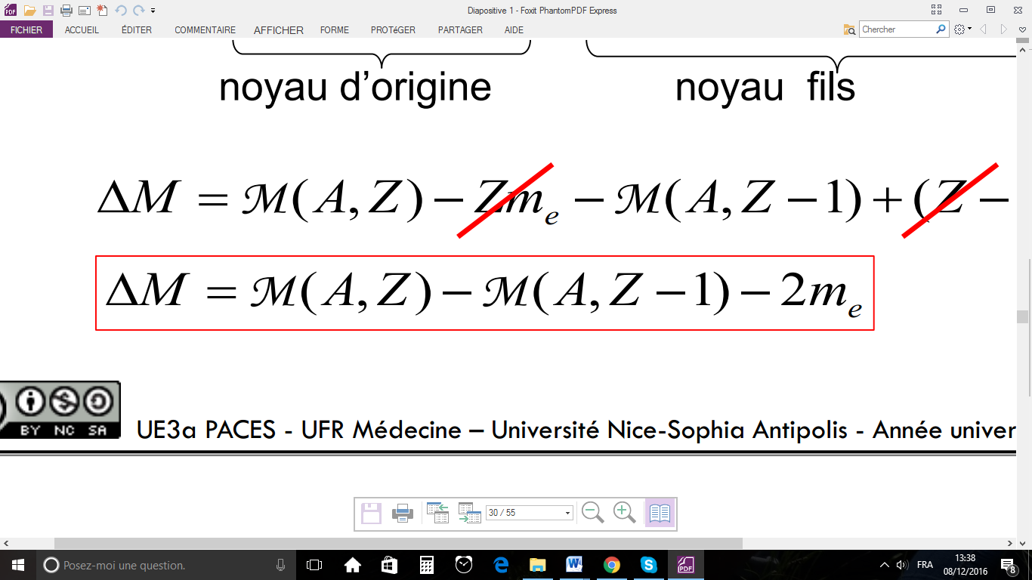
Task: Open the page number 30 / 55 dropdown
Action: (x=567, y=513)
